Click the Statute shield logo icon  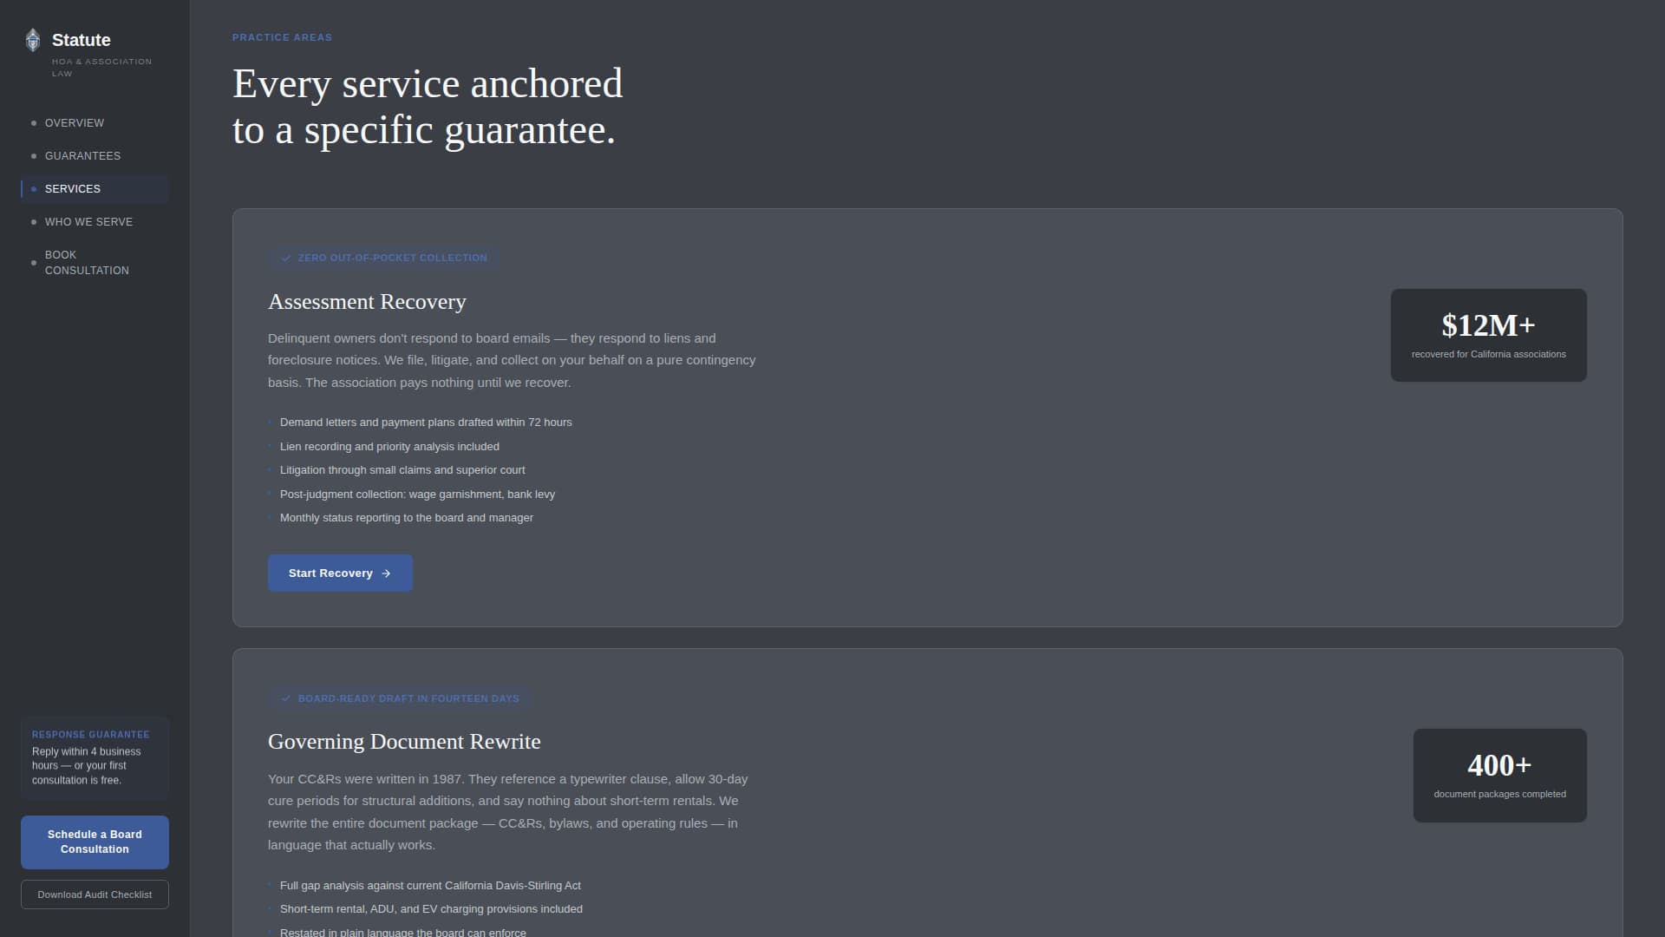pyautogui.click(x=33, y=40)
